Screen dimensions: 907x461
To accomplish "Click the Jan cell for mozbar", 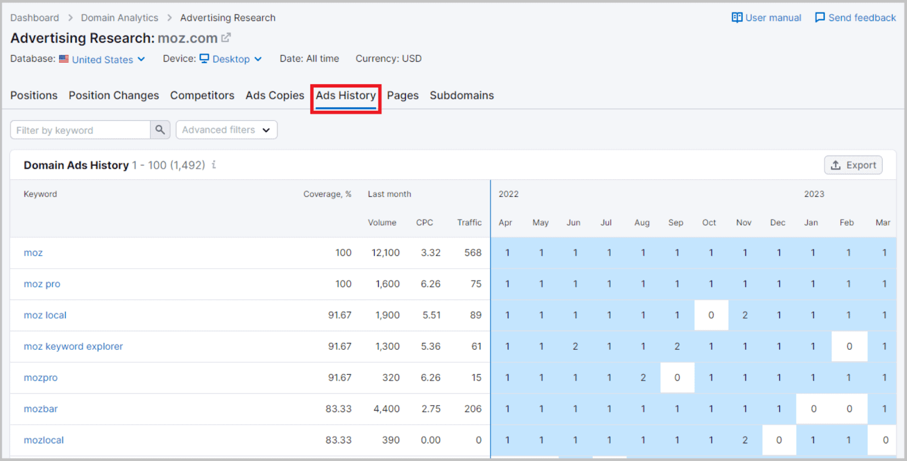I will [x=813, y=409].
